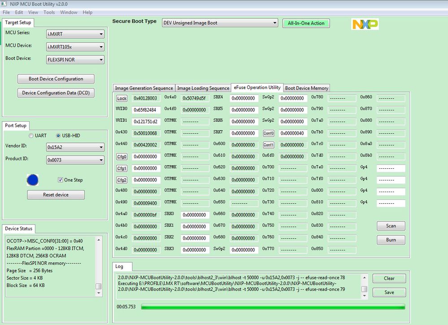Open the Help menu

[x=87, y=12]
